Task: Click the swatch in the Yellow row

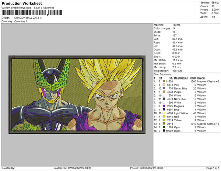Action: click(x=164, y=120)
